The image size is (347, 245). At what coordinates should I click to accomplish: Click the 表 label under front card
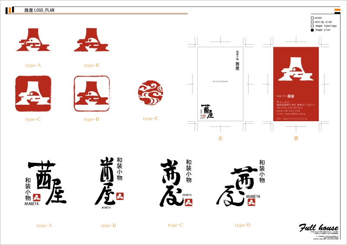point(220,138)
